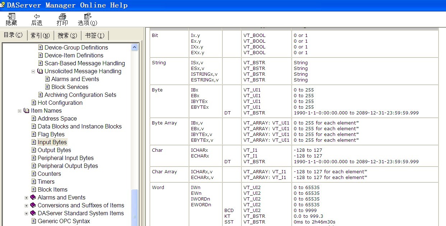
Task: Open the Counters topic
Action: point(49,174)
